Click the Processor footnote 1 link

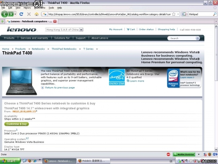coord(17,130)
